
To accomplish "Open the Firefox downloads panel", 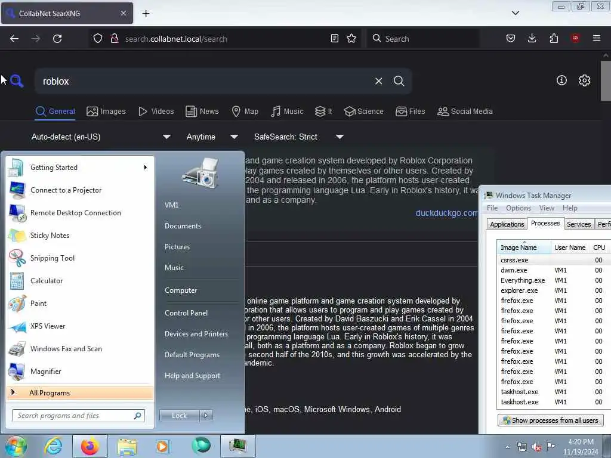I will [532, 38].
